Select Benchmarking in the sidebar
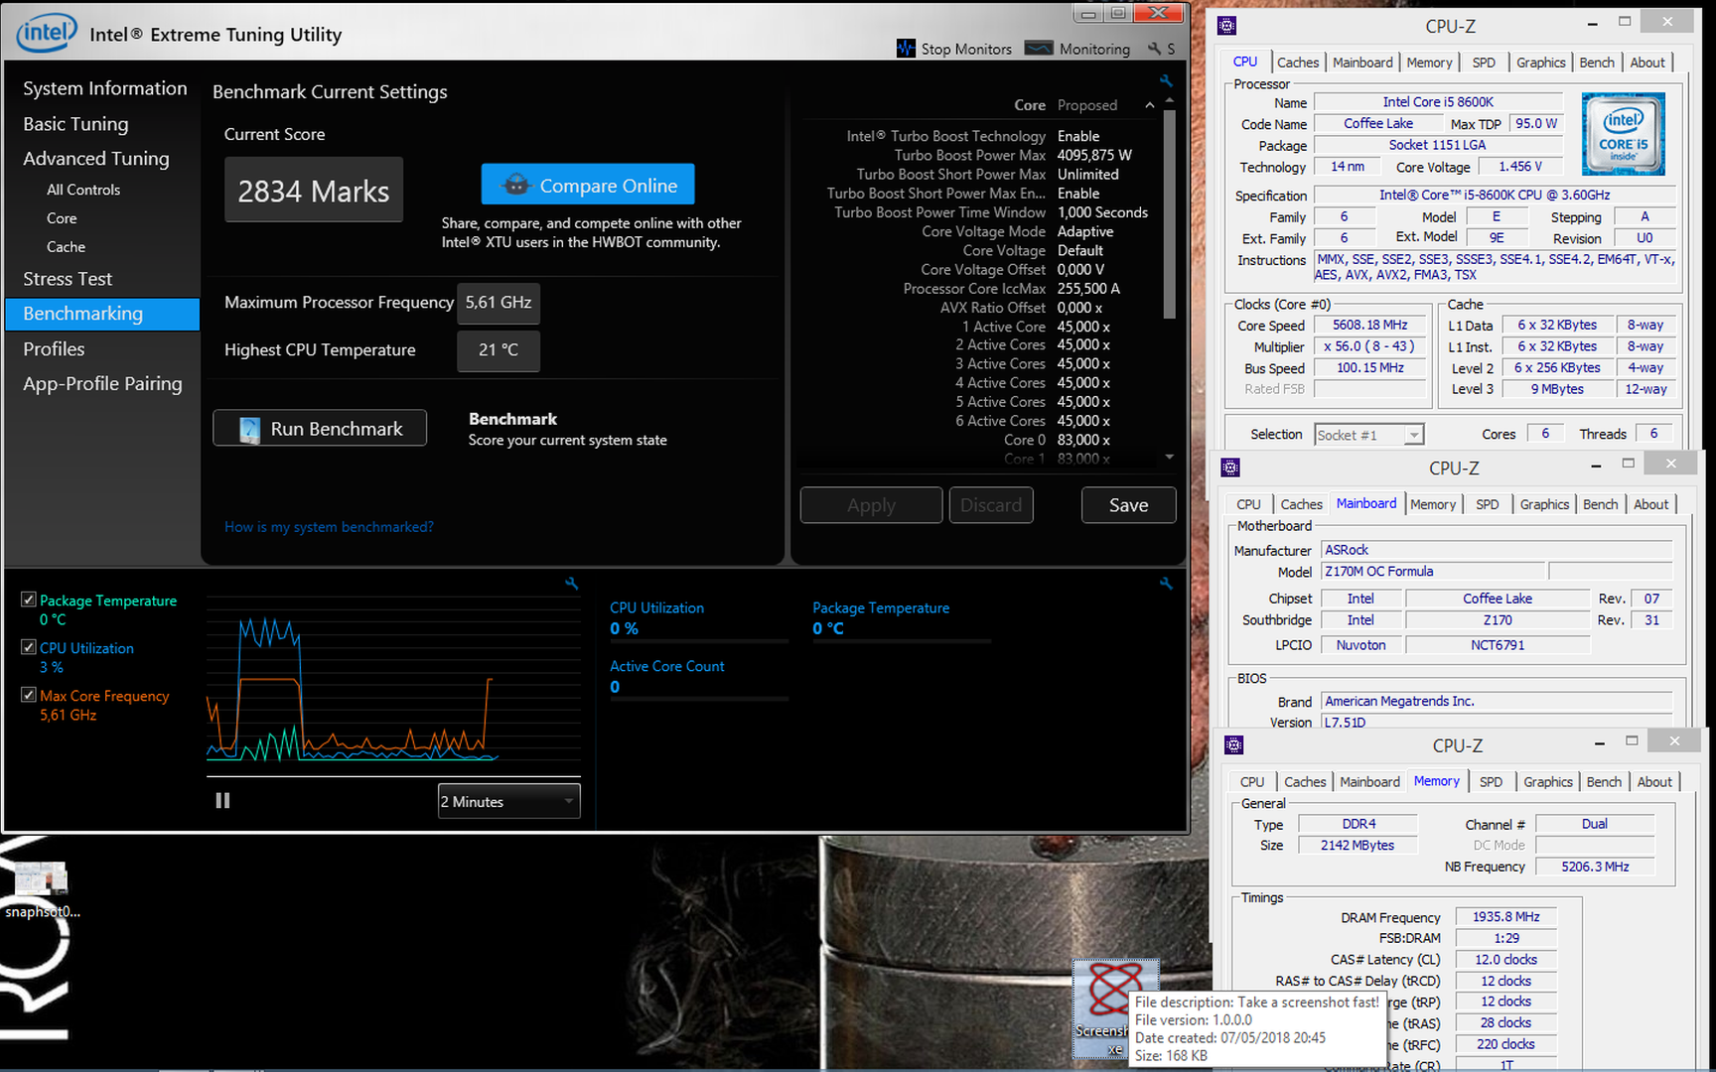Viewport: 1716px width, 1072px height. (102, 314)
